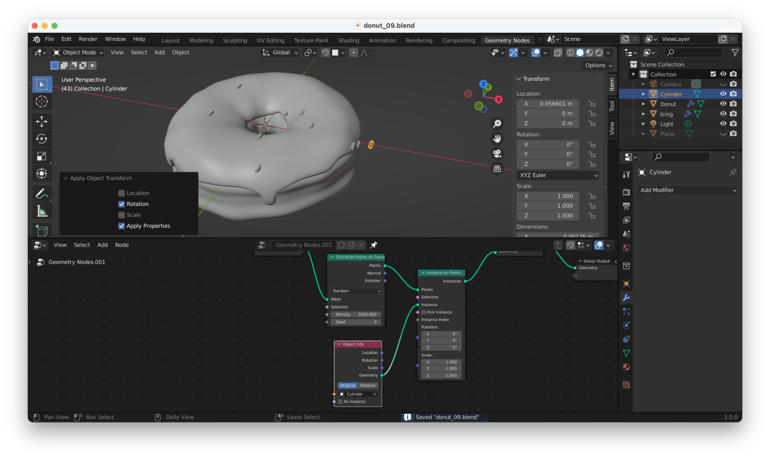Expand the Icing item in outliner
770x459 pixels.
pyautogui.click(x=643, y=114)
